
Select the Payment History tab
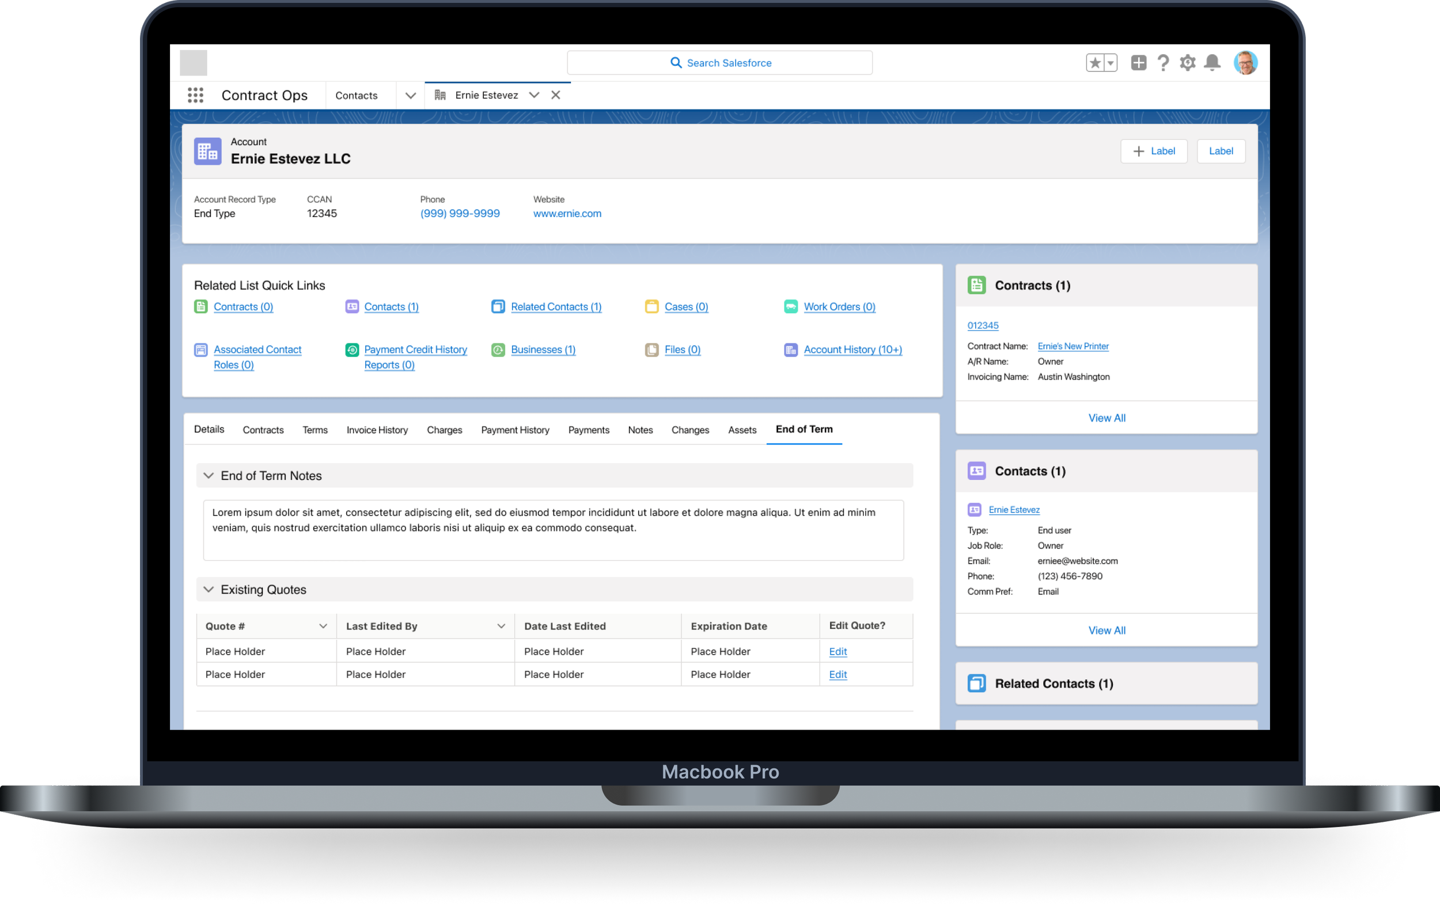tap(515, 430)
